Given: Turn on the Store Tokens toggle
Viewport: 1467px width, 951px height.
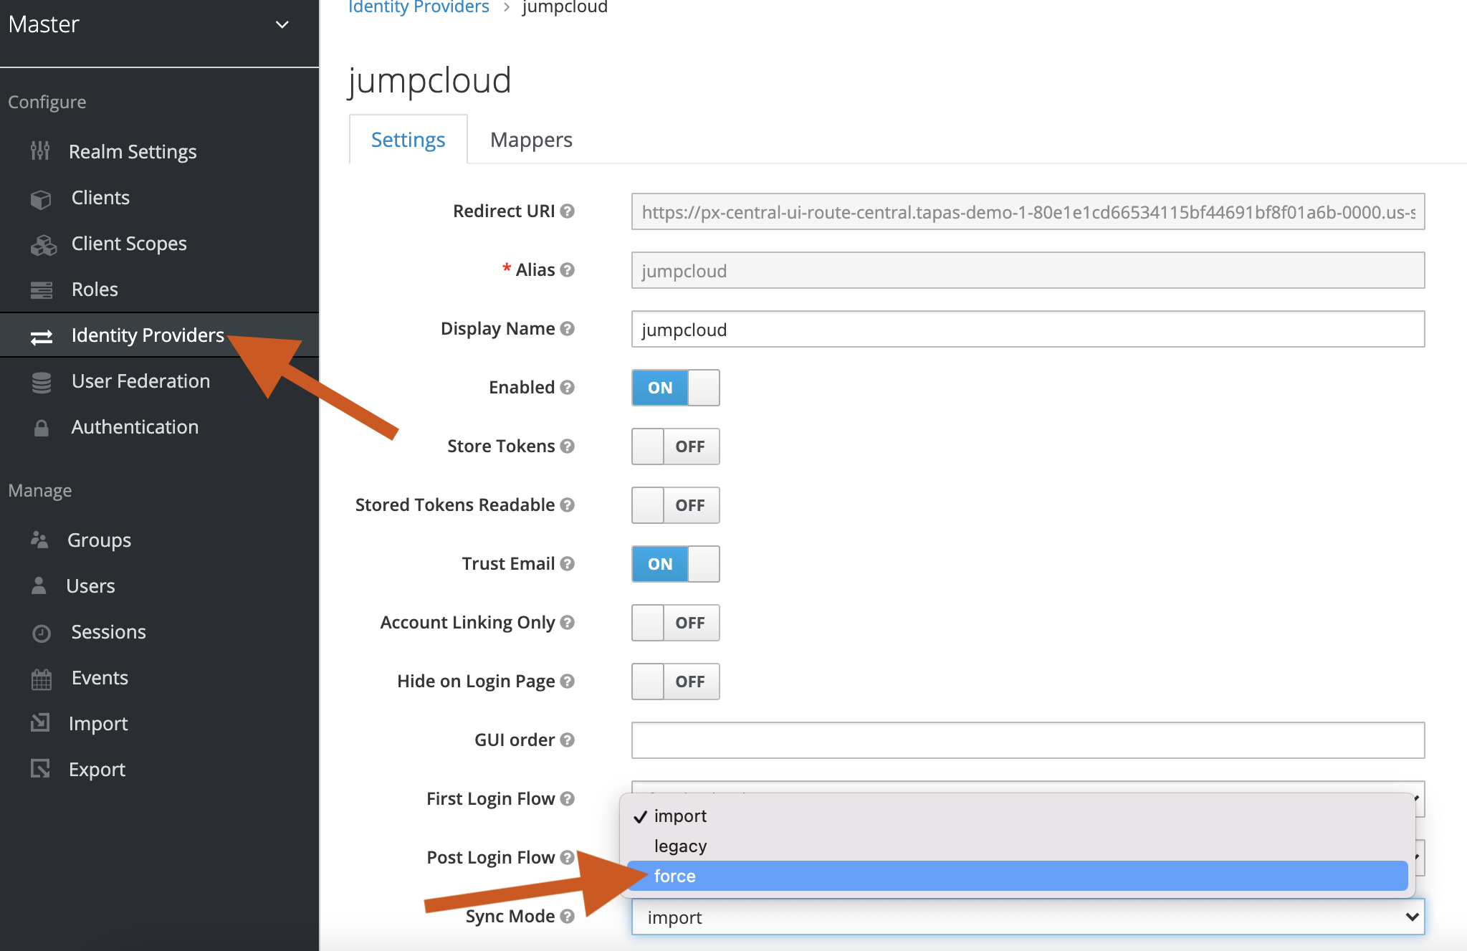Looking at the screenshot, I should (x=675, y=446).
